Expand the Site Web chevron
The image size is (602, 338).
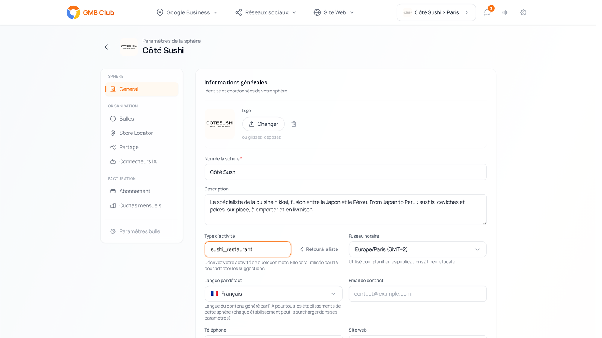tap(352, 12)
